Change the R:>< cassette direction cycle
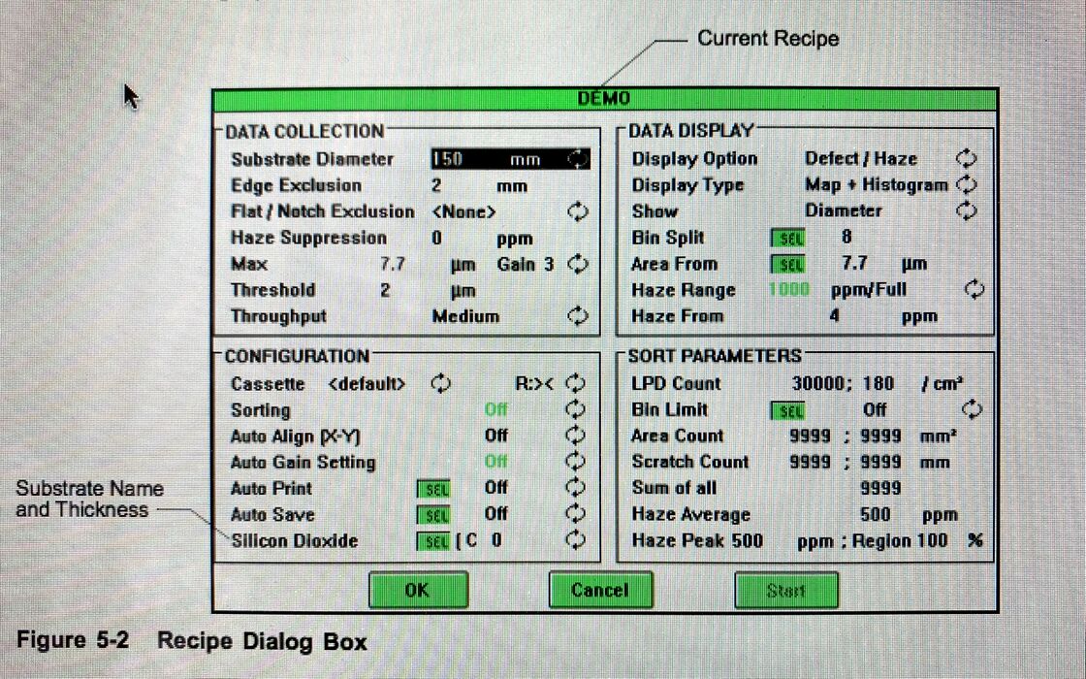 coord(577,384)
